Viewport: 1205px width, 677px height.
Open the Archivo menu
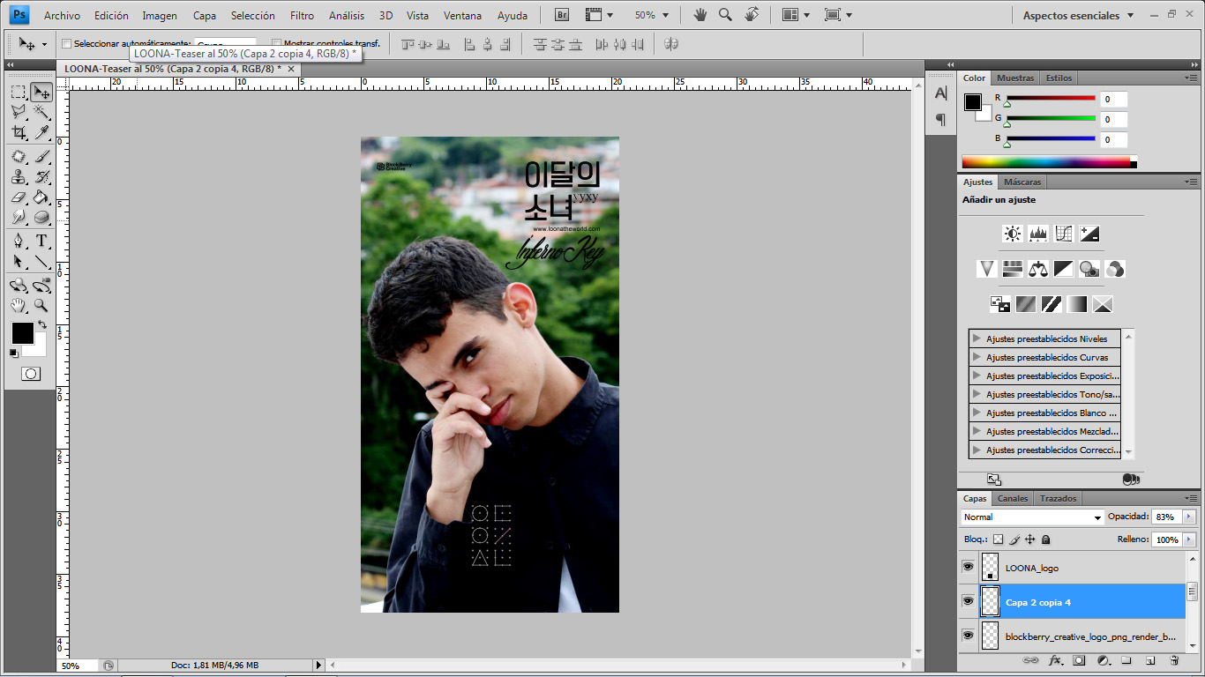click(x=62, y=15)
